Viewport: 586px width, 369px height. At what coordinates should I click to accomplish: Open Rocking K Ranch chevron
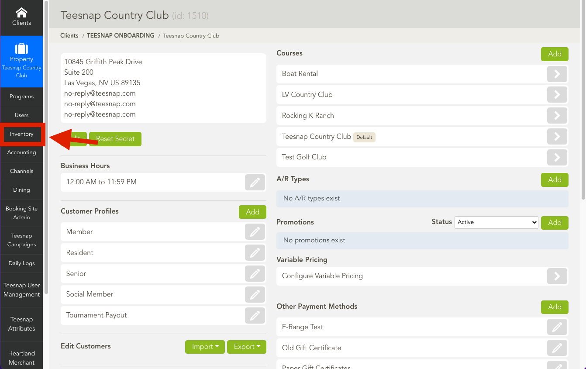click(557, 116)
